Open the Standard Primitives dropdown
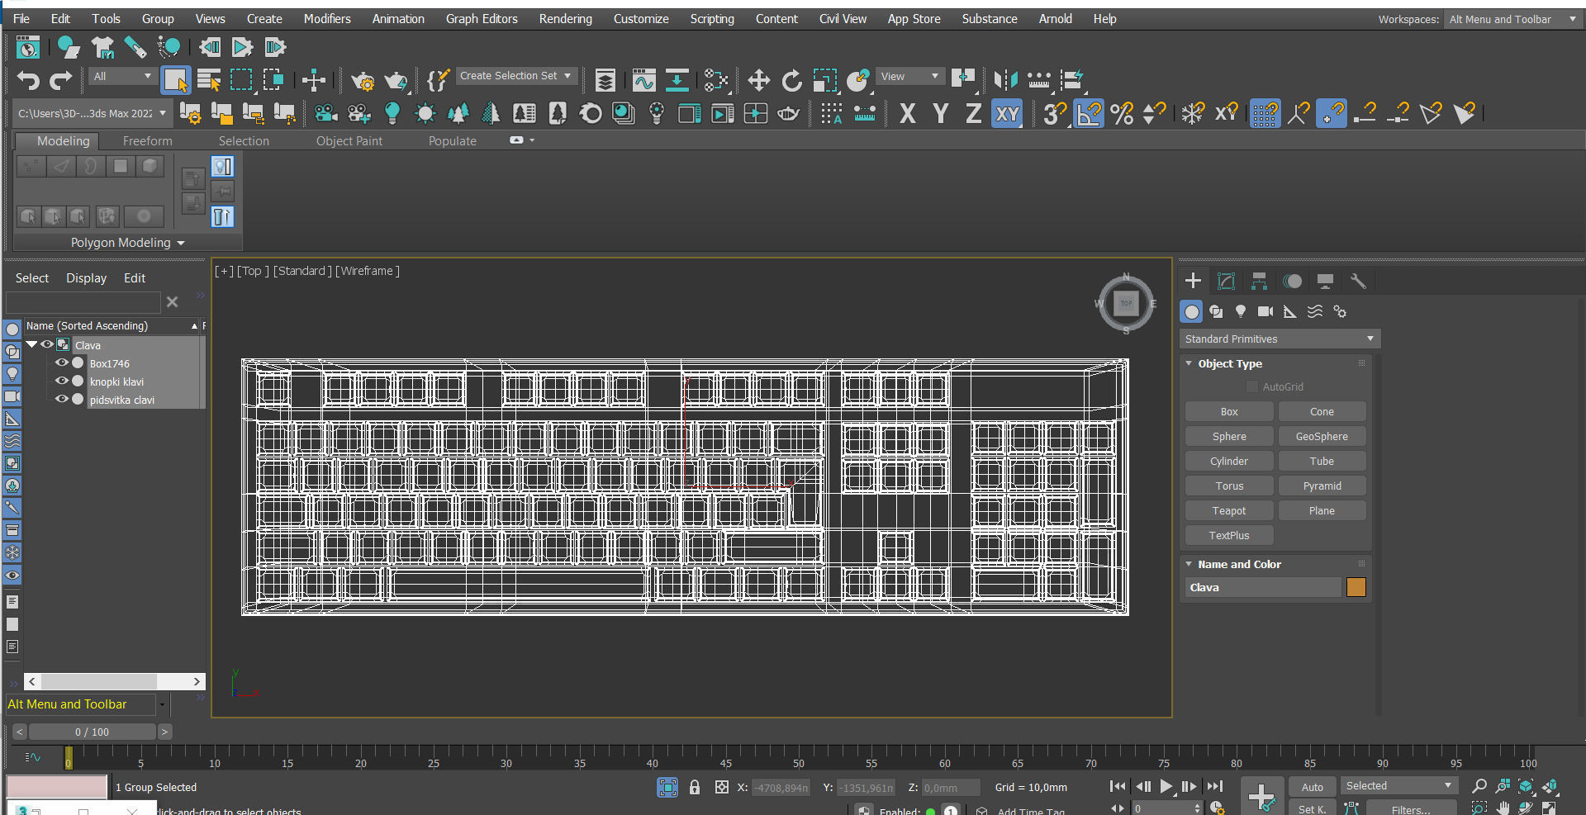Screen dimensions: 1586x815 pyautogui.click(x=1280, y=339)
